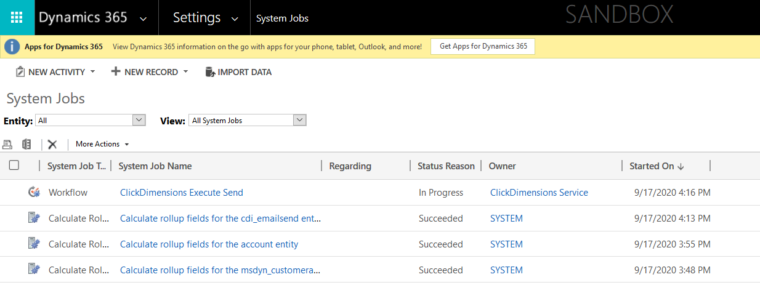This screenshot has width=760, height=285.
Task: Click the New Activity clipboard icon
Action: pyautogui.click(x=20, y=72)
